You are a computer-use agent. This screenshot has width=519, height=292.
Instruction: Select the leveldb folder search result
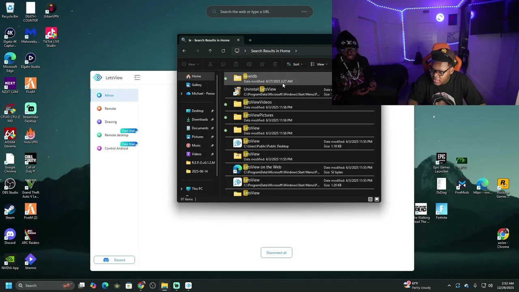278,79
